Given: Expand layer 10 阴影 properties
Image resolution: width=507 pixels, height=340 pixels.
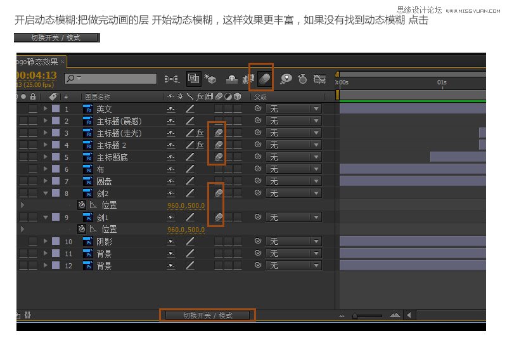Looking at the screenshot, I should pos(45,241).
